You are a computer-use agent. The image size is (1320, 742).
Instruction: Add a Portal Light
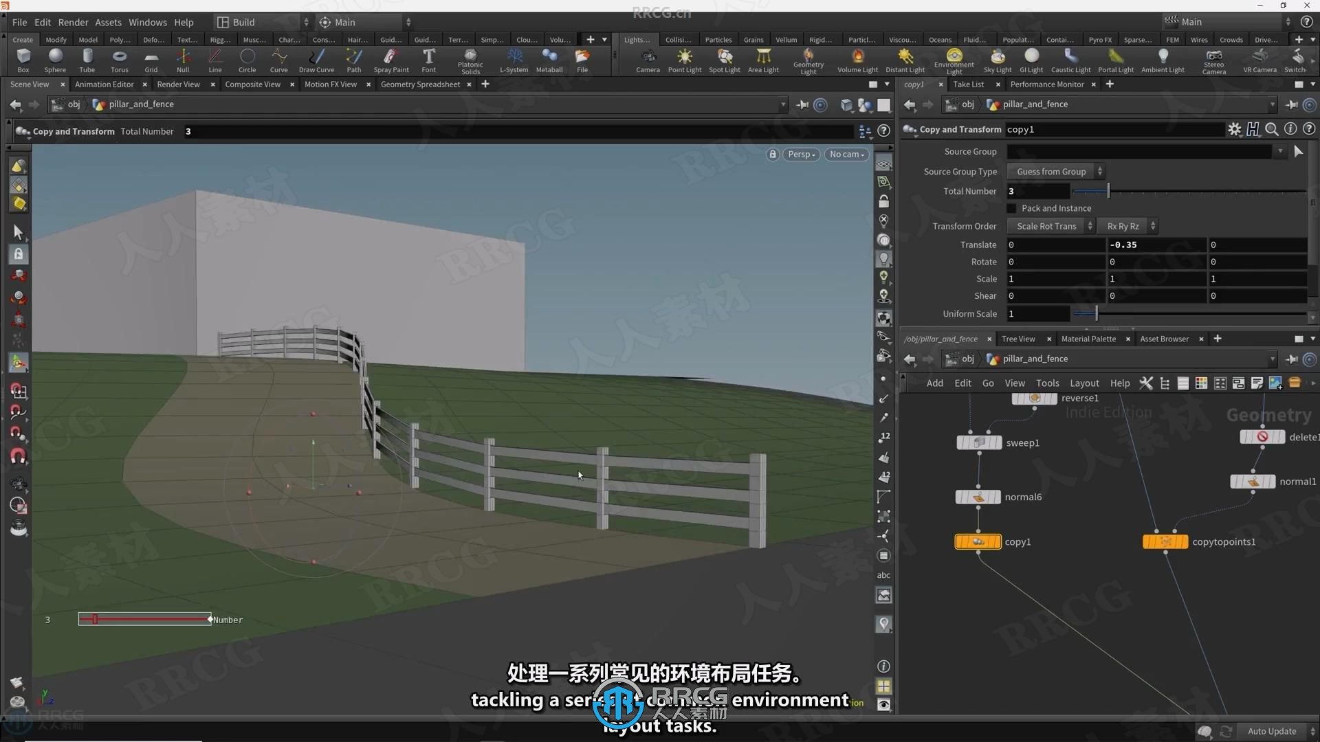[1116, 60]
